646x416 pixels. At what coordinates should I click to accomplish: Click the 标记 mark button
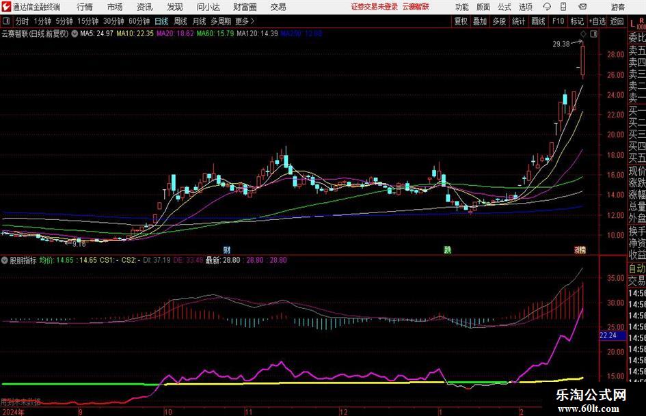pos(577,21)
